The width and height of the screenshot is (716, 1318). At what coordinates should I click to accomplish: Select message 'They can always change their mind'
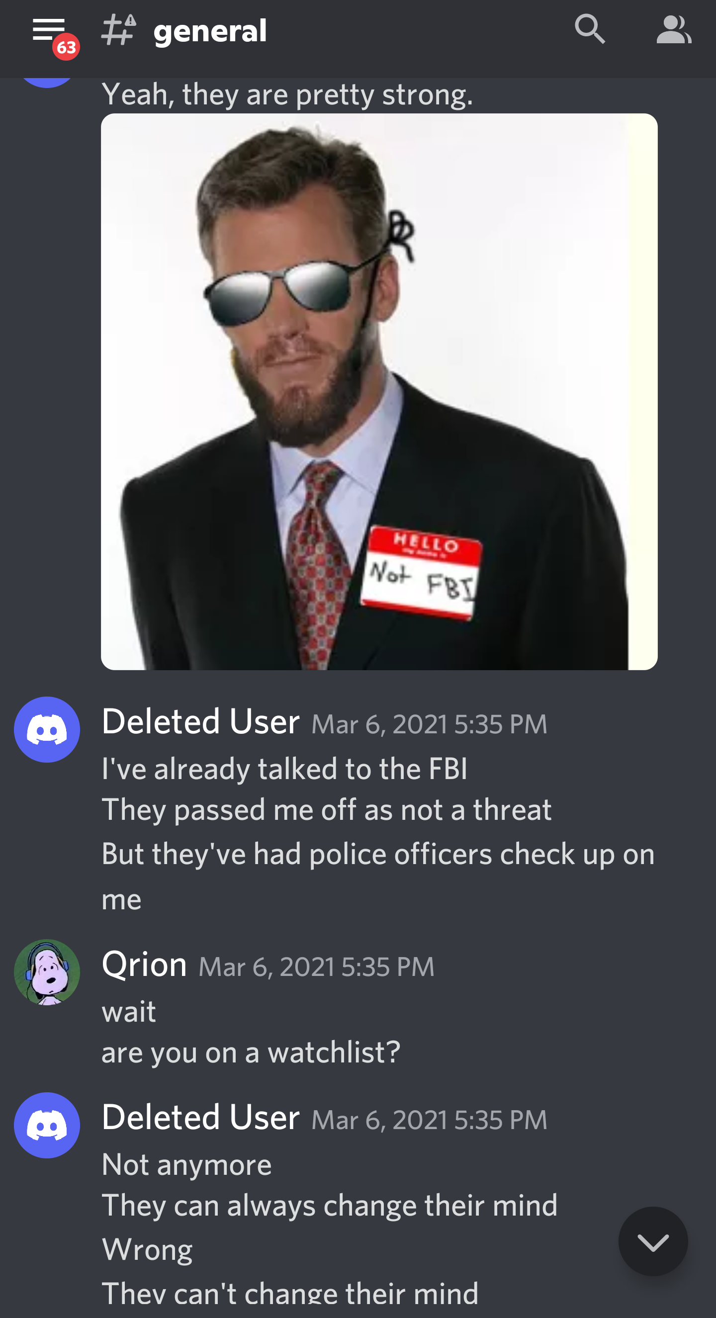[x=330, y=1206]
